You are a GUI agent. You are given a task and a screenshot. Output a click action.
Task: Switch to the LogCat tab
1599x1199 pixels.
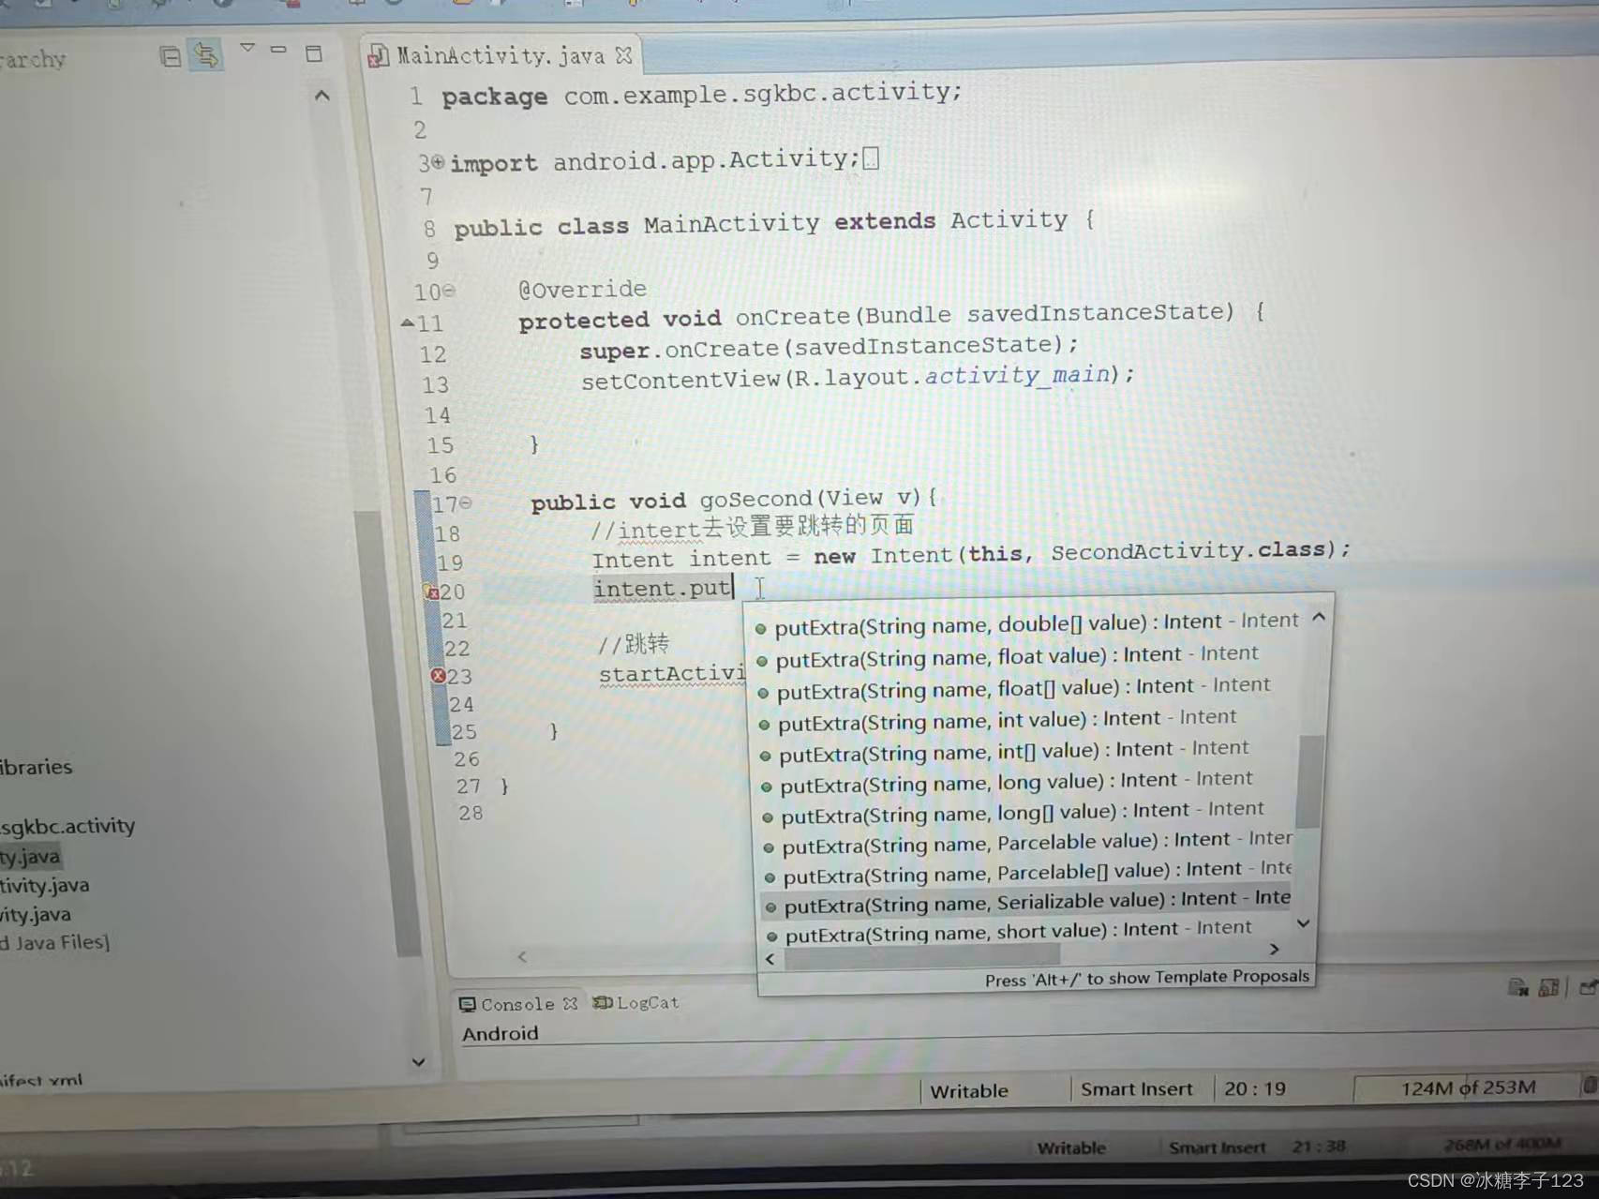tap(636, 1003)
